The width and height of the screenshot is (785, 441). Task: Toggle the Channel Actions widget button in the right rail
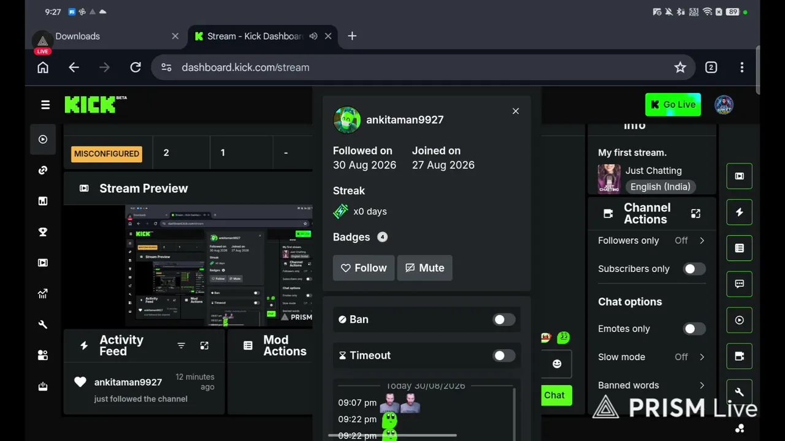(740, 356)
